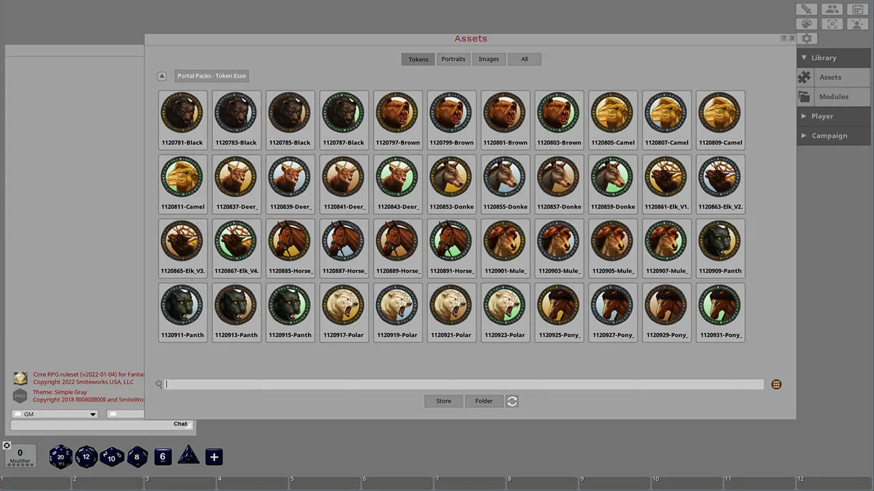
Task: Click the d10 die
Action: 111,457
